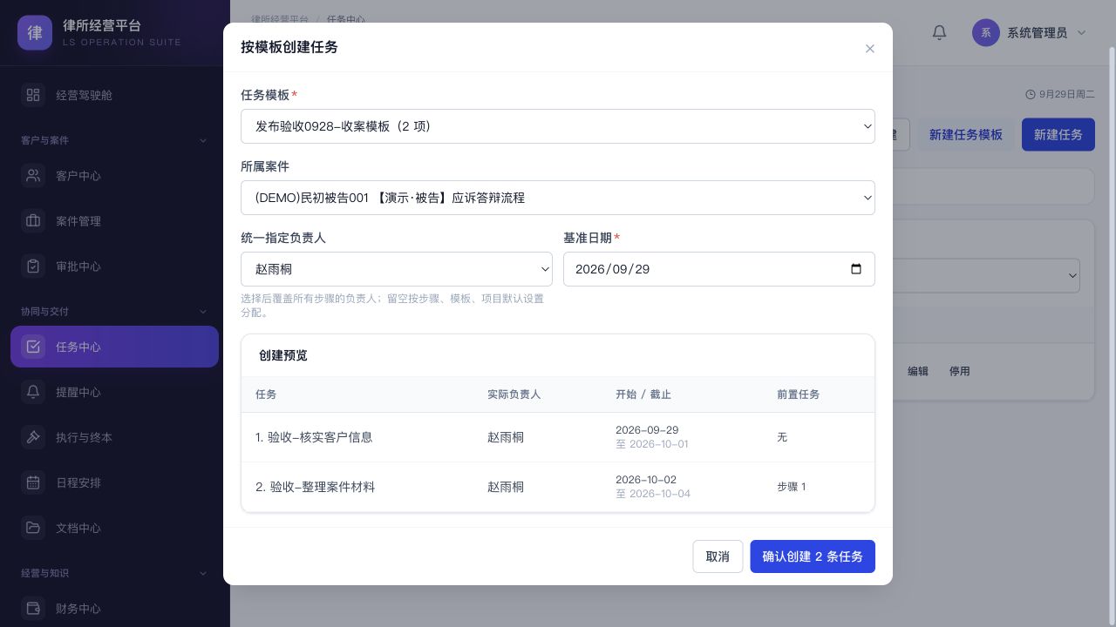
Task: Open notifications bell in the header
Action: [939, 33]
